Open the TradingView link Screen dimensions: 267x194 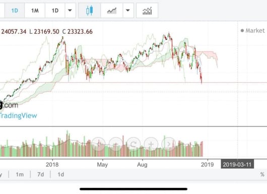pyautogui.click(x=18, y=116)
